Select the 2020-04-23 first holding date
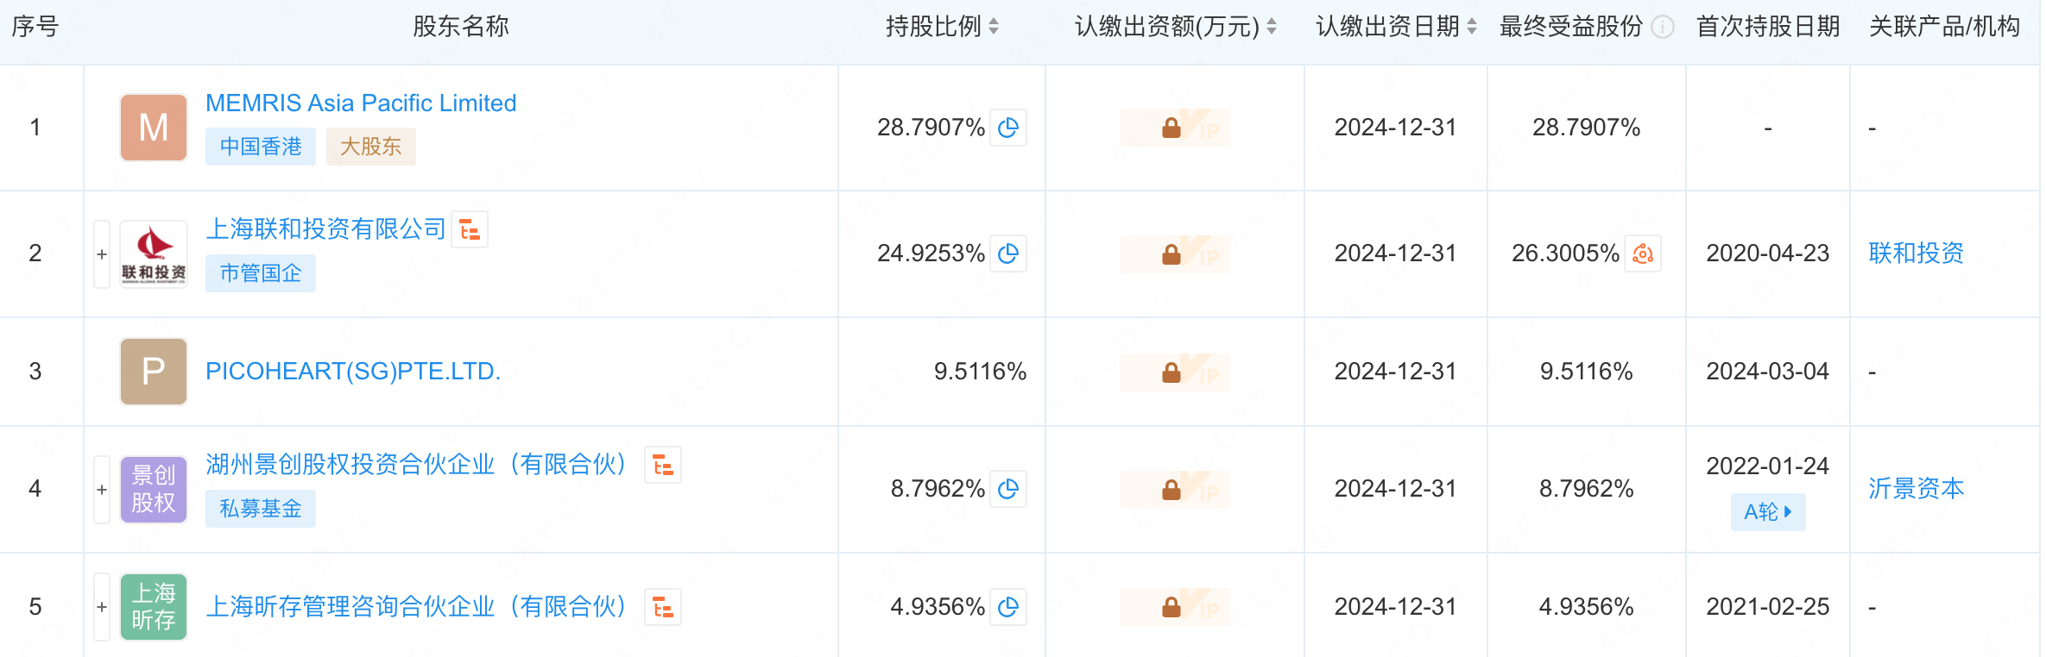2046x657 pixels. [1768, 253]
